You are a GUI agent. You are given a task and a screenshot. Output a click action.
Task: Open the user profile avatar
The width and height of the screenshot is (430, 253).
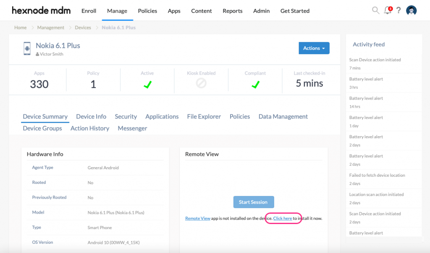click(x=411, y=10)
